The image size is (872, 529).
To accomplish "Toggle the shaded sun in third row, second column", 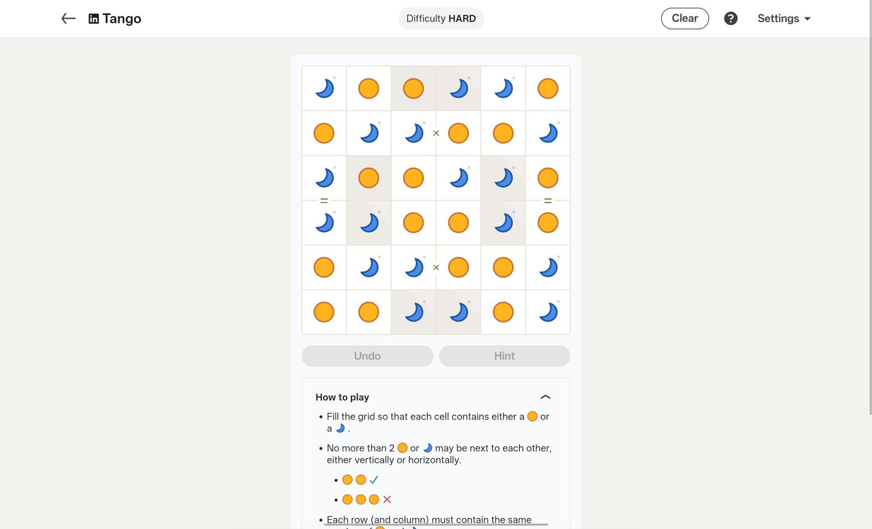I will click(x=369, y=178).
